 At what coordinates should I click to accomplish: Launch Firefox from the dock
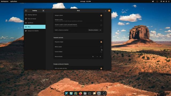coord(80,93)
